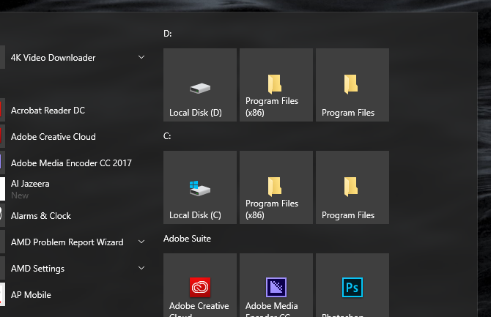Click the D: tile group header
Screen dimensions: 491x317
point(168,34)
